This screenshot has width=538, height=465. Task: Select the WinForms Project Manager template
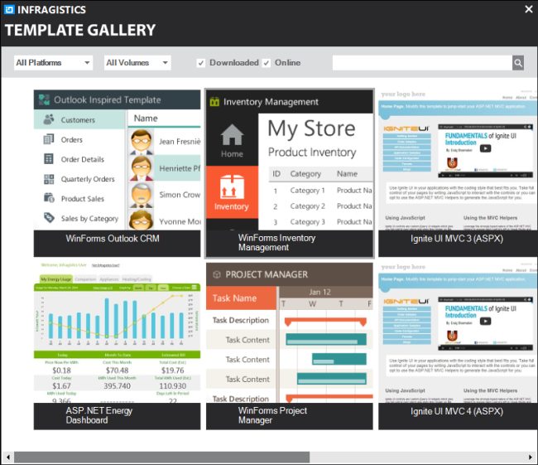click(289, 346)
